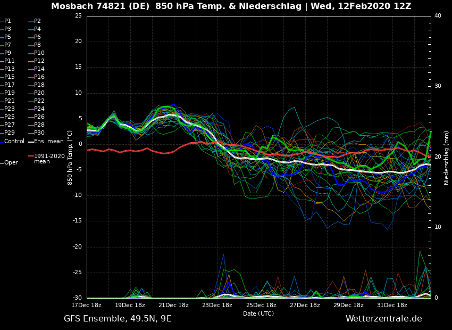Image resolution: width=452 pixels, height=330 pixels.
Task: Select the Control run legend entry
Action: click(x=14, y=142)
